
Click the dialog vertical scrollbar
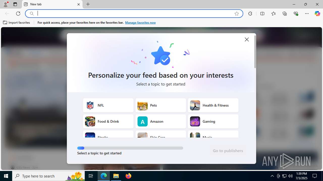click(255, 52)
